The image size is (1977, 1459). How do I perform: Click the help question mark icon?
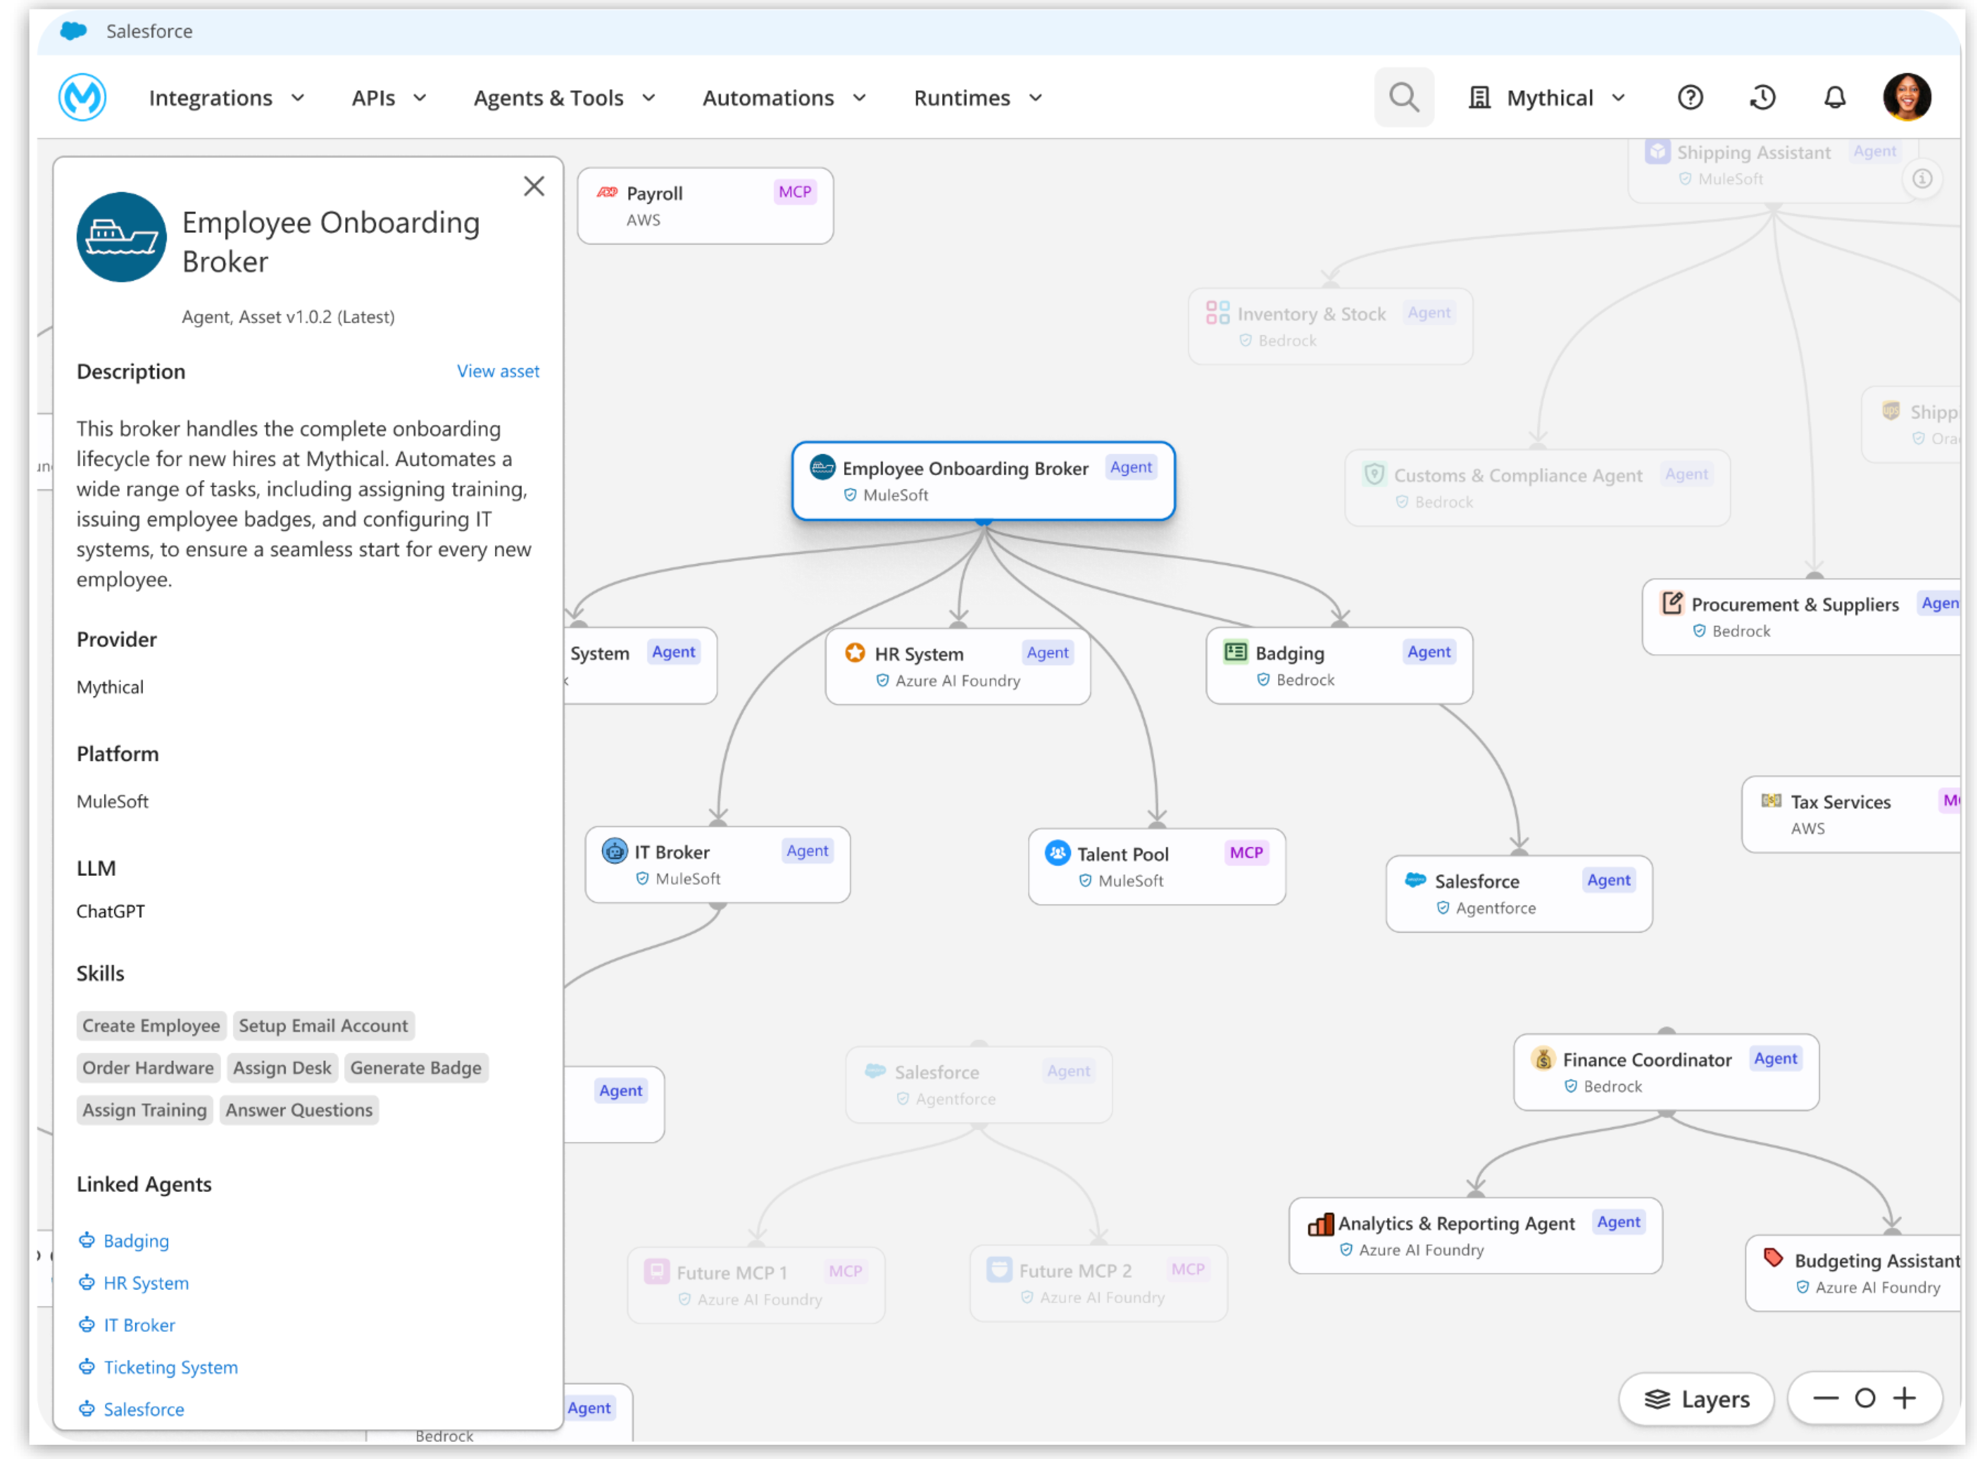(1692, 97)
